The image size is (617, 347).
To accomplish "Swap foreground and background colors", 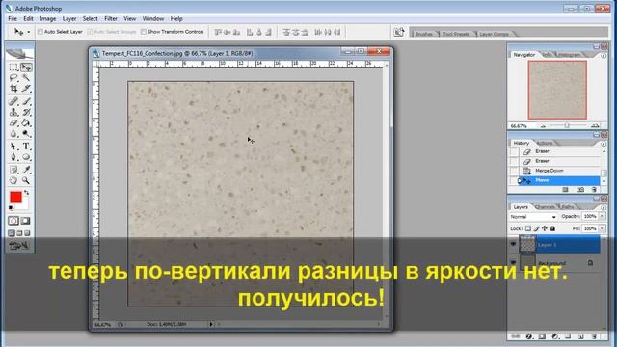I will (26, 193).
